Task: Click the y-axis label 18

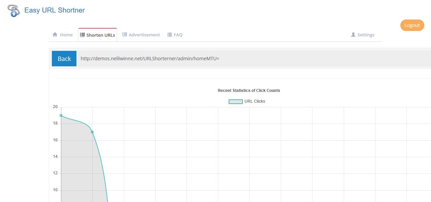Action: click(x=55, y=124)
